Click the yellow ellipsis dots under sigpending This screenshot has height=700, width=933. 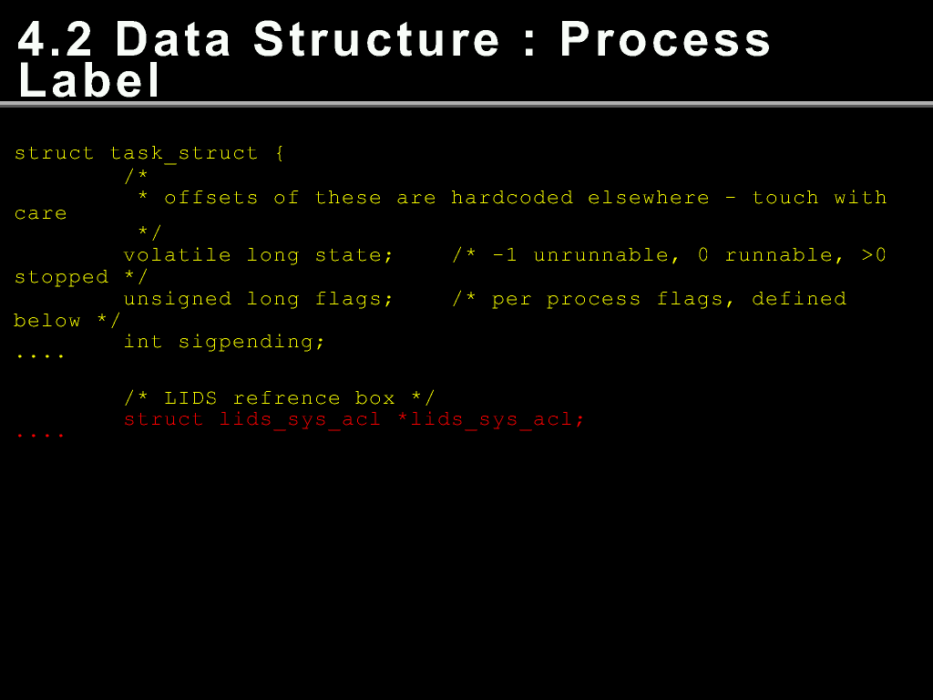[40, 356]
